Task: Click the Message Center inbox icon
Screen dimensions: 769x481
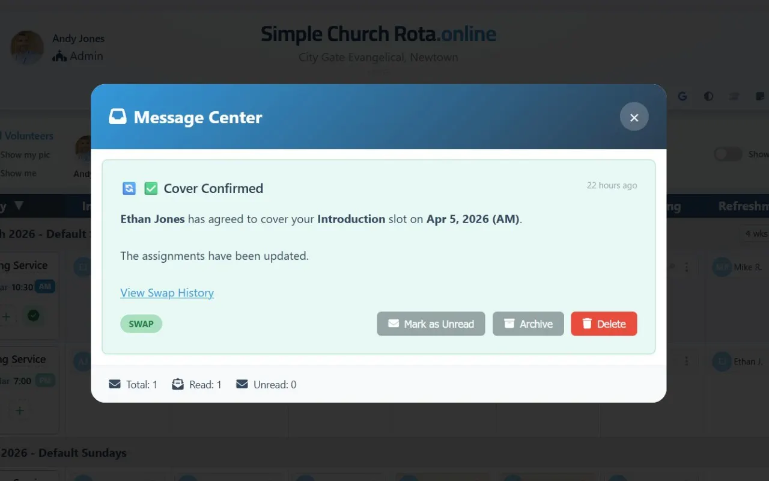Action: (x=118, y=117)
